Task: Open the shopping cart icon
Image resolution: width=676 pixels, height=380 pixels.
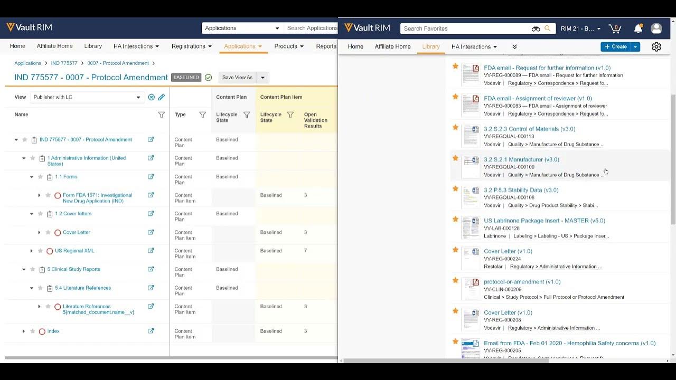Action: 615,28
